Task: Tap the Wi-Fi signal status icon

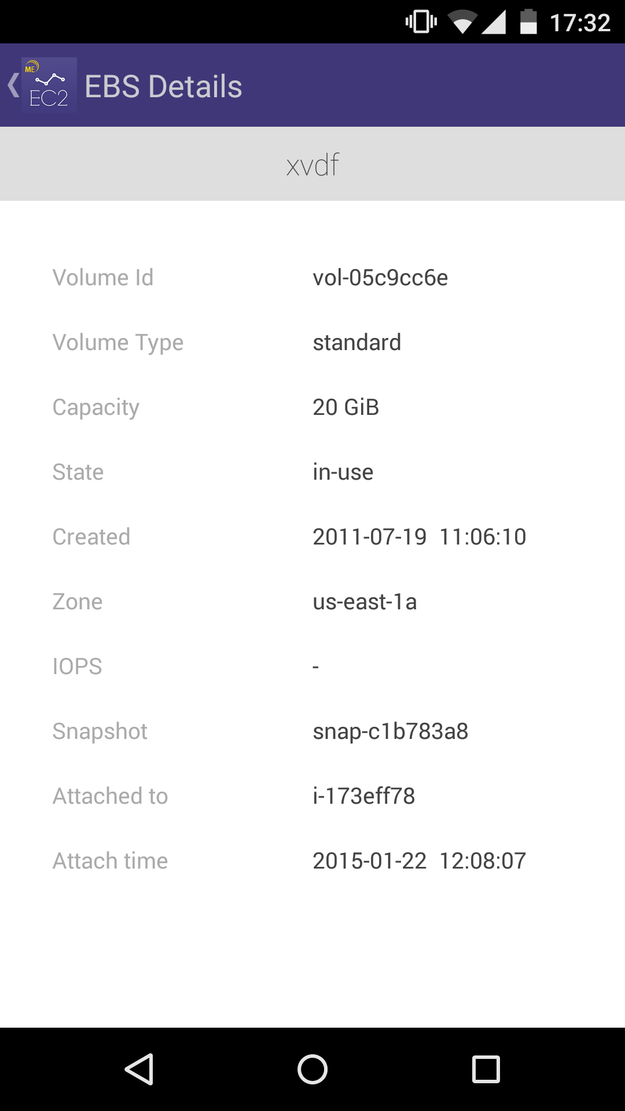Action: 462,23
